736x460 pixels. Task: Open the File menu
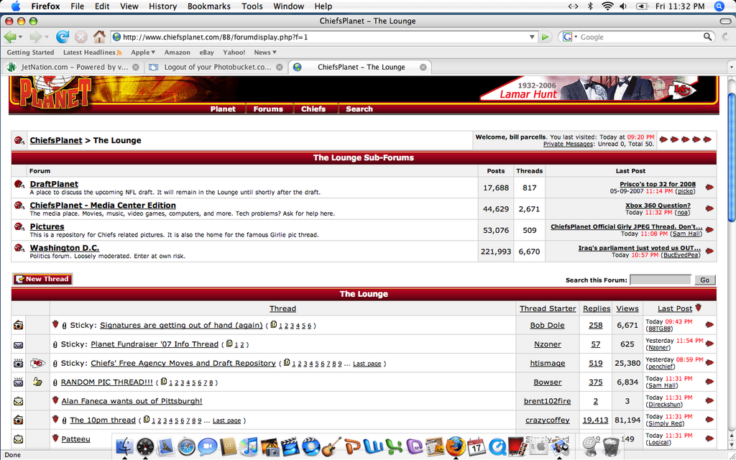(77, 6)
